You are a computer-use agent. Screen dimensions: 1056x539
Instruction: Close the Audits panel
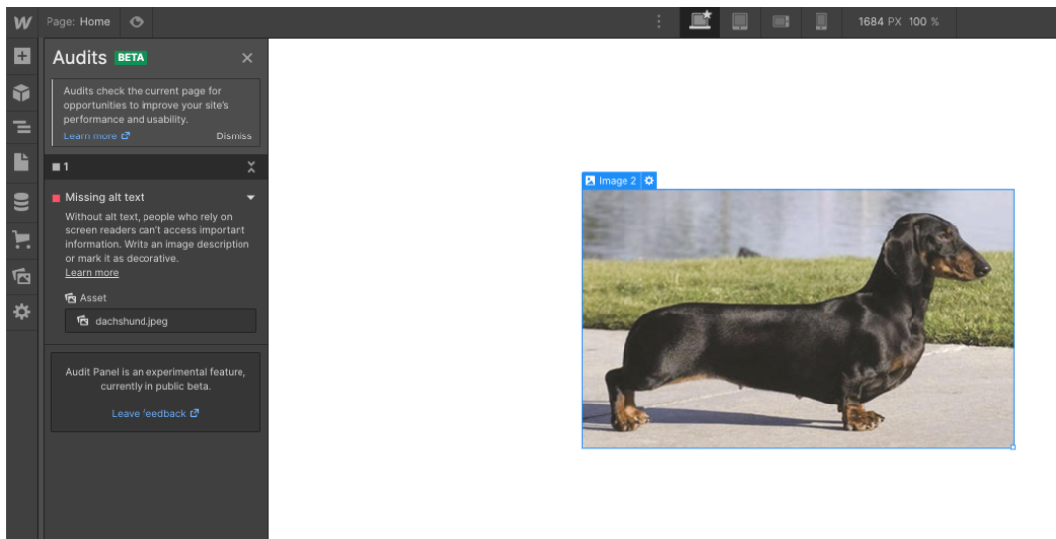pos(247,58)
